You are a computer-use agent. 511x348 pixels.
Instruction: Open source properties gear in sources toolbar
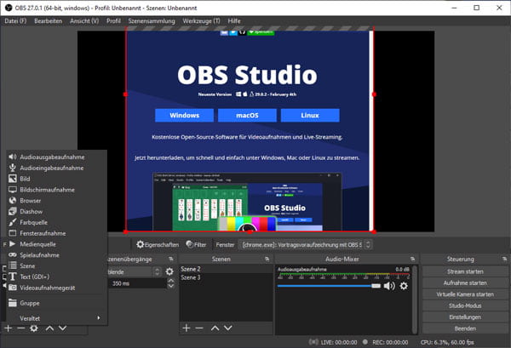[34, 328]
